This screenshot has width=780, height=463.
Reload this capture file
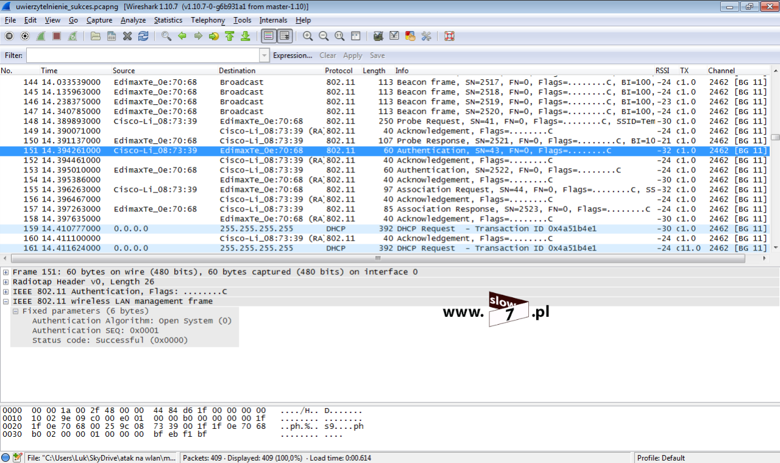coord(143,36)
